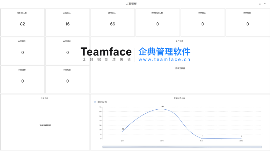Click the 82 total headcount value
Image resolution: width=271 pixels, height=151 pixels.
22,24
